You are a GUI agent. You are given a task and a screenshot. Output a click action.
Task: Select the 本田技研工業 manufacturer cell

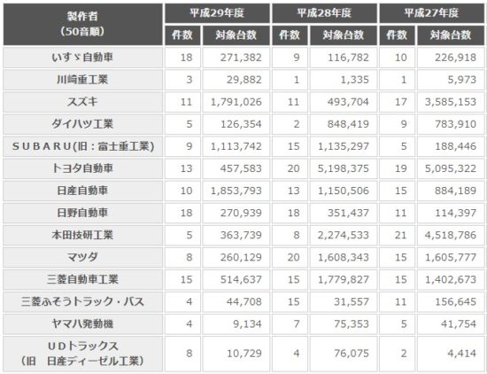click(82, 236)
